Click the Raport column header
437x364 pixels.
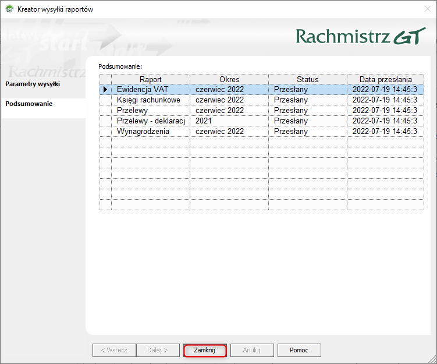tap(151, 79)
